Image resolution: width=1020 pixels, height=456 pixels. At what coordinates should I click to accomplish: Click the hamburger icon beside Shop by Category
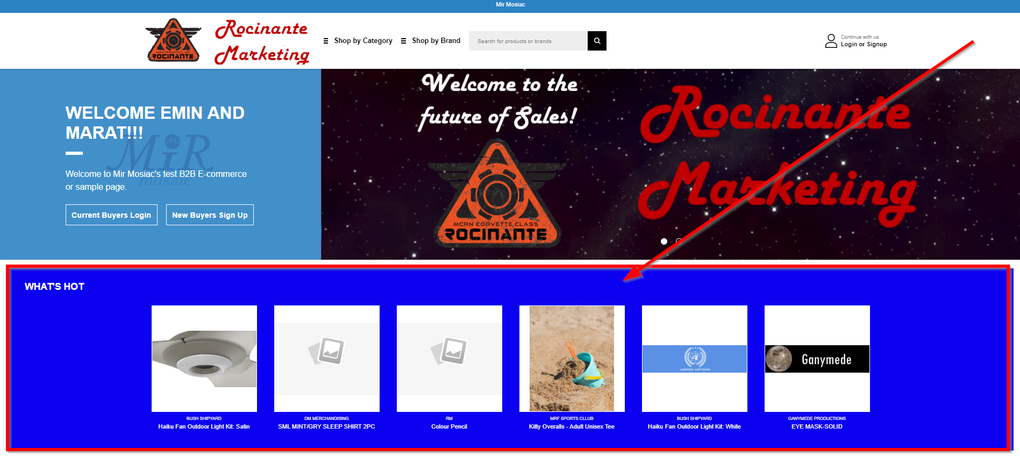[326, 41]
